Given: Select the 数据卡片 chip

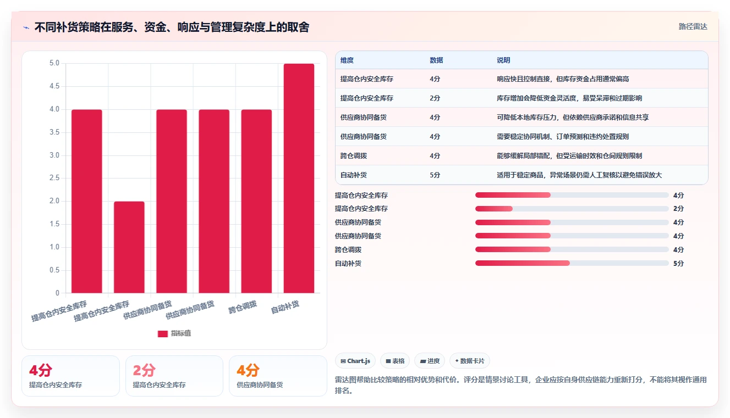Looking at the screenshot, I should coord(470,361).
